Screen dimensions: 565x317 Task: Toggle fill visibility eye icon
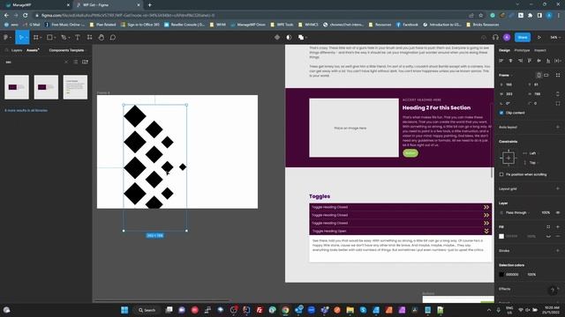pyautogui.click(x=548, y=237)
